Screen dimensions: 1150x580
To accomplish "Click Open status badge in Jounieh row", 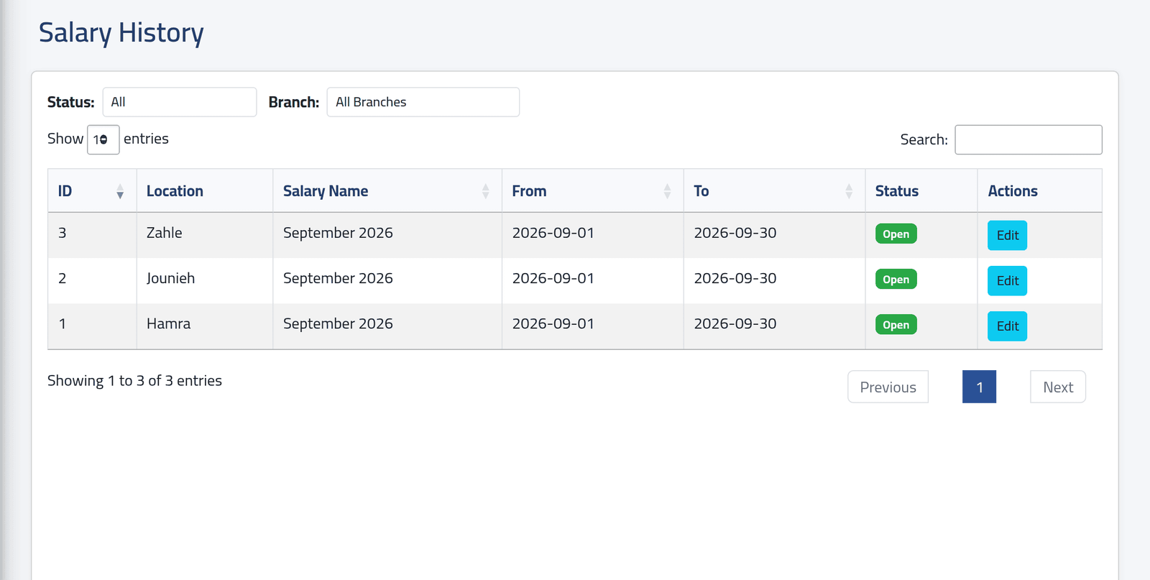I will coord(896,280).
